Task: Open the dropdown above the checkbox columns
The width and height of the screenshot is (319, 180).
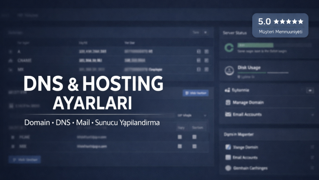Action: (192, 116)
